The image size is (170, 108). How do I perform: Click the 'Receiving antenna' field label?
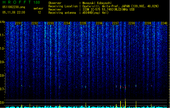[x=62, y=13]
